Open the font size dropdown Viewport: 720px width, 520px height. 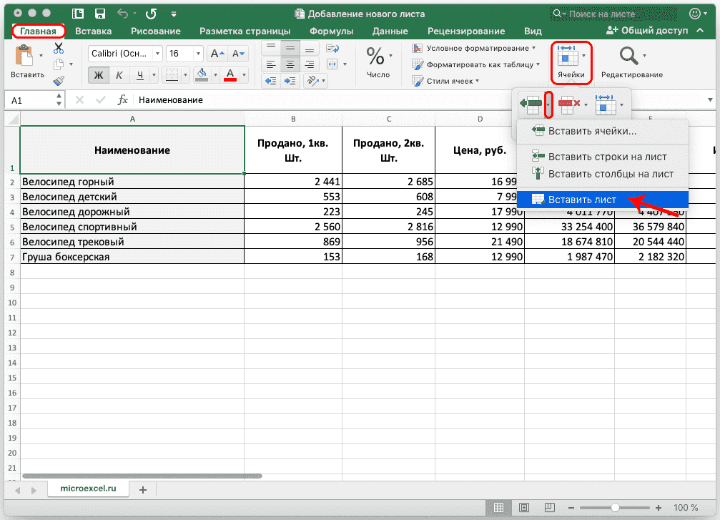pyautogui.click(x=197, y=53)
